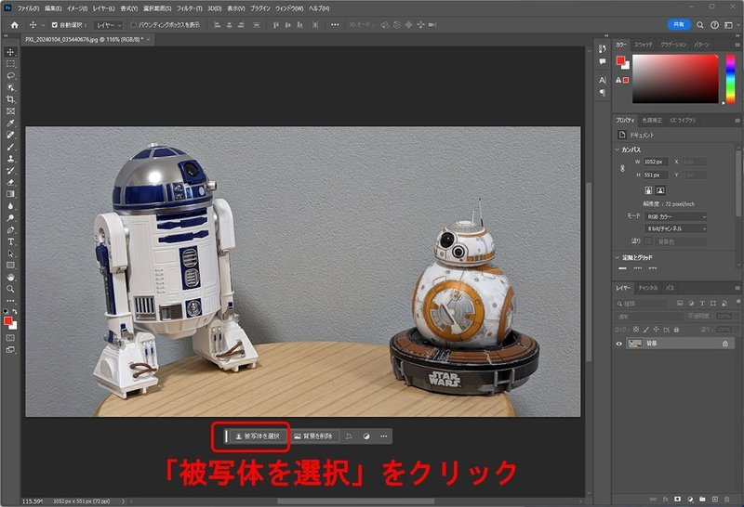Toggle the 自動選択 checkbox
The height and width of the screenshot is (507, 744).
pyautogui.click(x=55, y=25)
